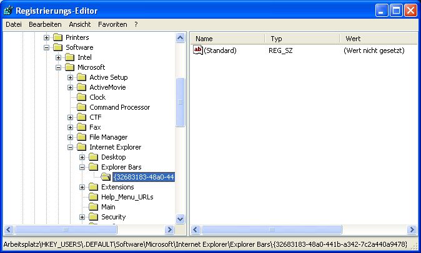Collapse the Internet Explorer key
This screenshot has height=253, width=421.
pos(70,147)
